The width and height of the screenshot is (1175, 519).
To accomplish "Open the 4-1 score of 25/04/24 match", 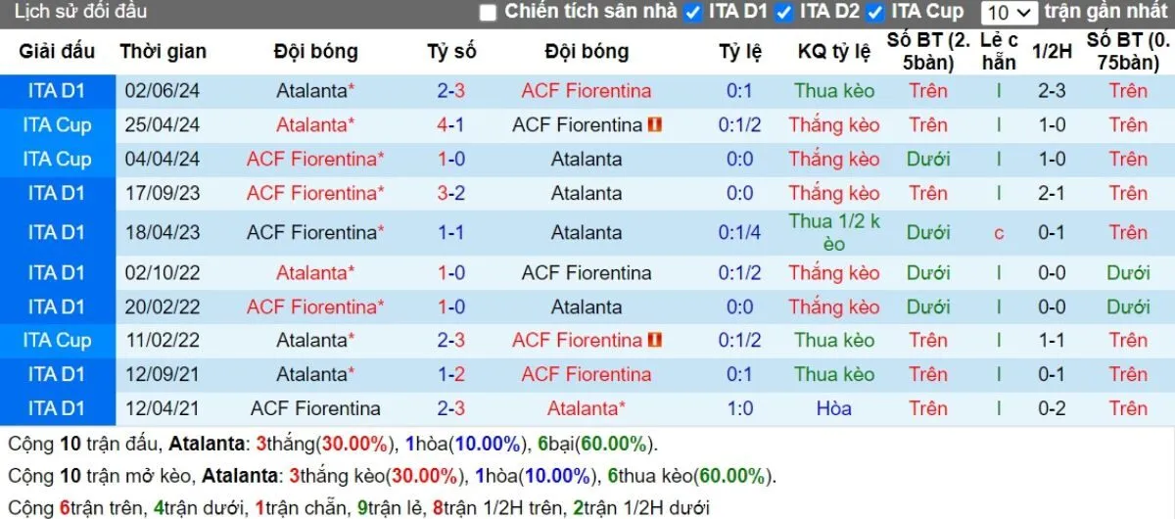I will [x=451, y=125].
